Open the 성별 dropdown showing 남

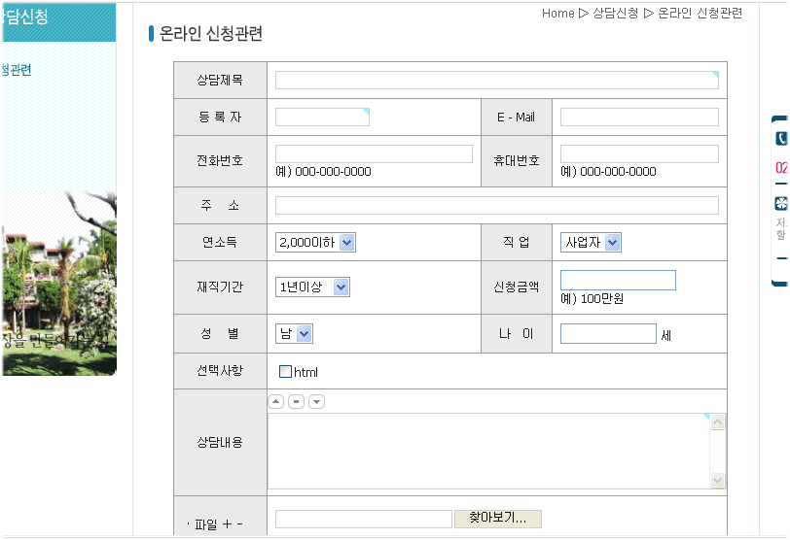pyautogui.click(x=295, y=334)
